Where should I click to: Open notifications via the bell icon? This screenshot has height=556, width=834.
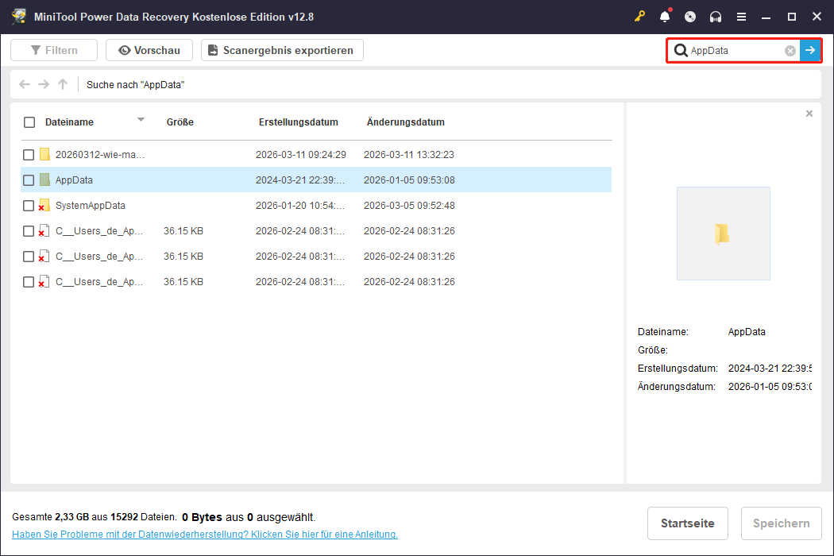(664, 15)
